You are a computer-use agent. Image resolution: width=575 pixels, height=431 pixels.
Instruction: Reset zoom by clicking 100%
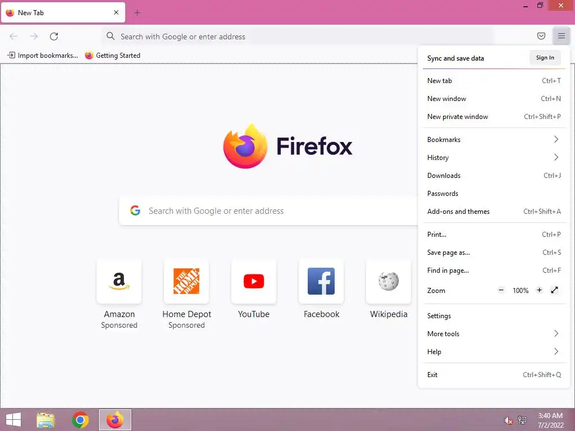coord(521,291)
